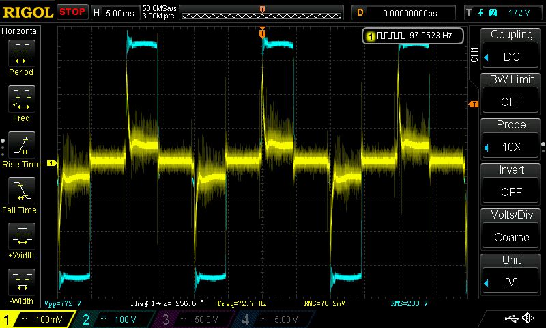Select channel 3 tab at 50.0 V

tap(193, 319)
